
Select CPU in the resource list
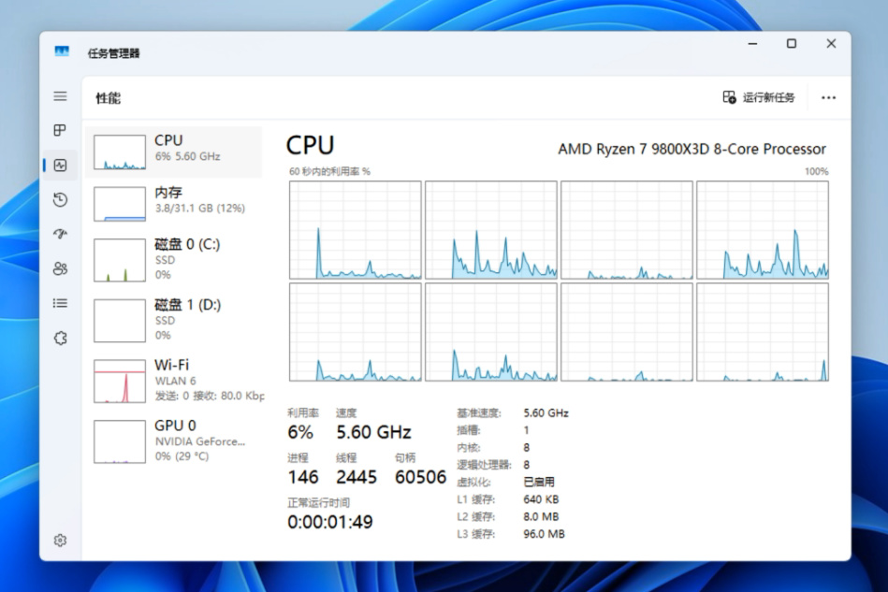(x=173, y=152)
